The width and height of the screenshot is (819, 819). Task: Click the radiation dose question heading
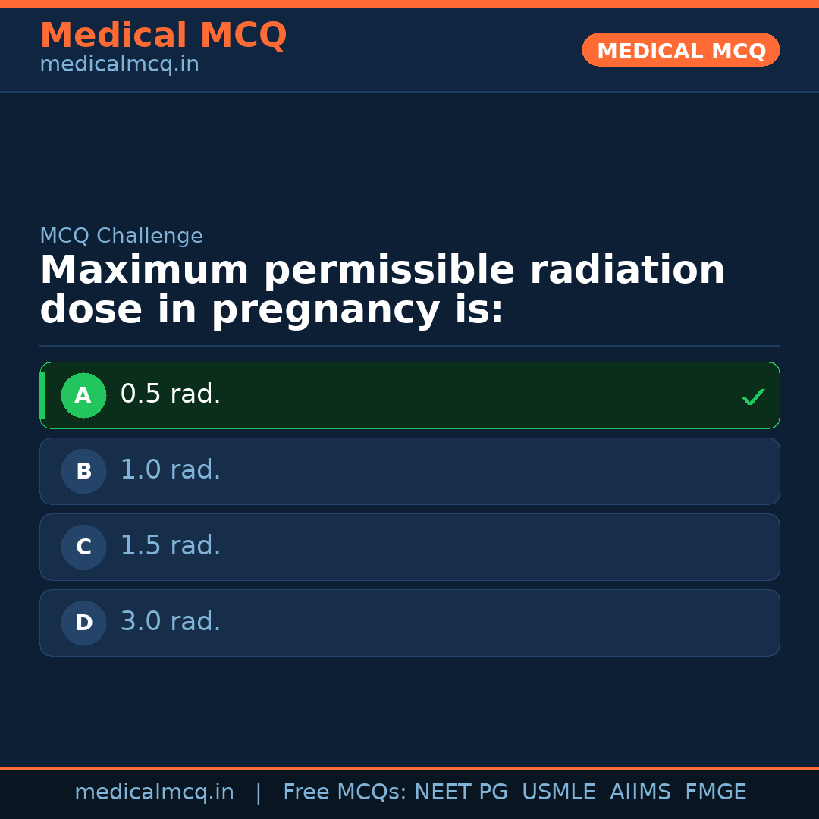(382, 290)
